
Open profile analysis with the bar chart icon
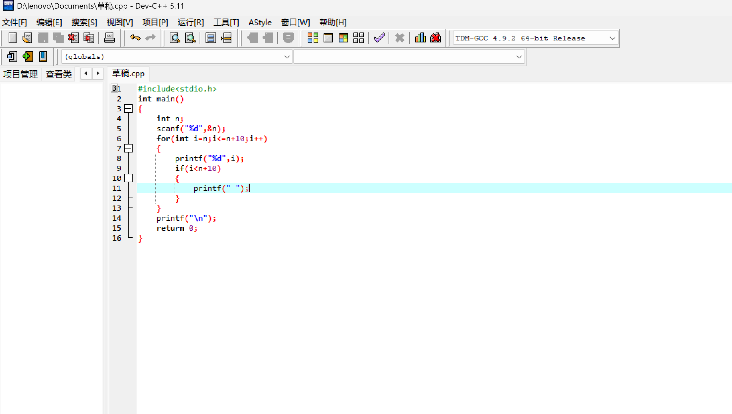[420, 38]
